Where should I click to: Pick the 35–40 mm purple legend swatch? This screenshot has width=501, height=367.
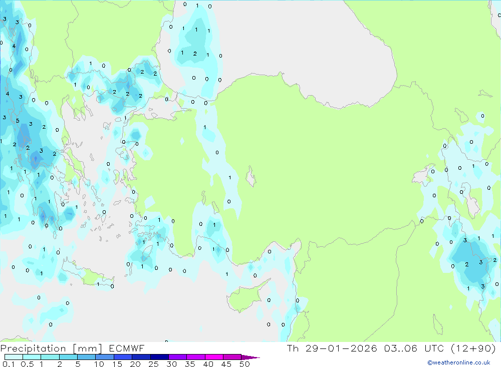(195, 357)
